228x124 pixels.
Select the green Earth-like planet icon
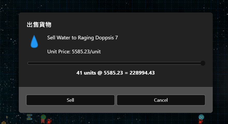click(x=43, y=117)
